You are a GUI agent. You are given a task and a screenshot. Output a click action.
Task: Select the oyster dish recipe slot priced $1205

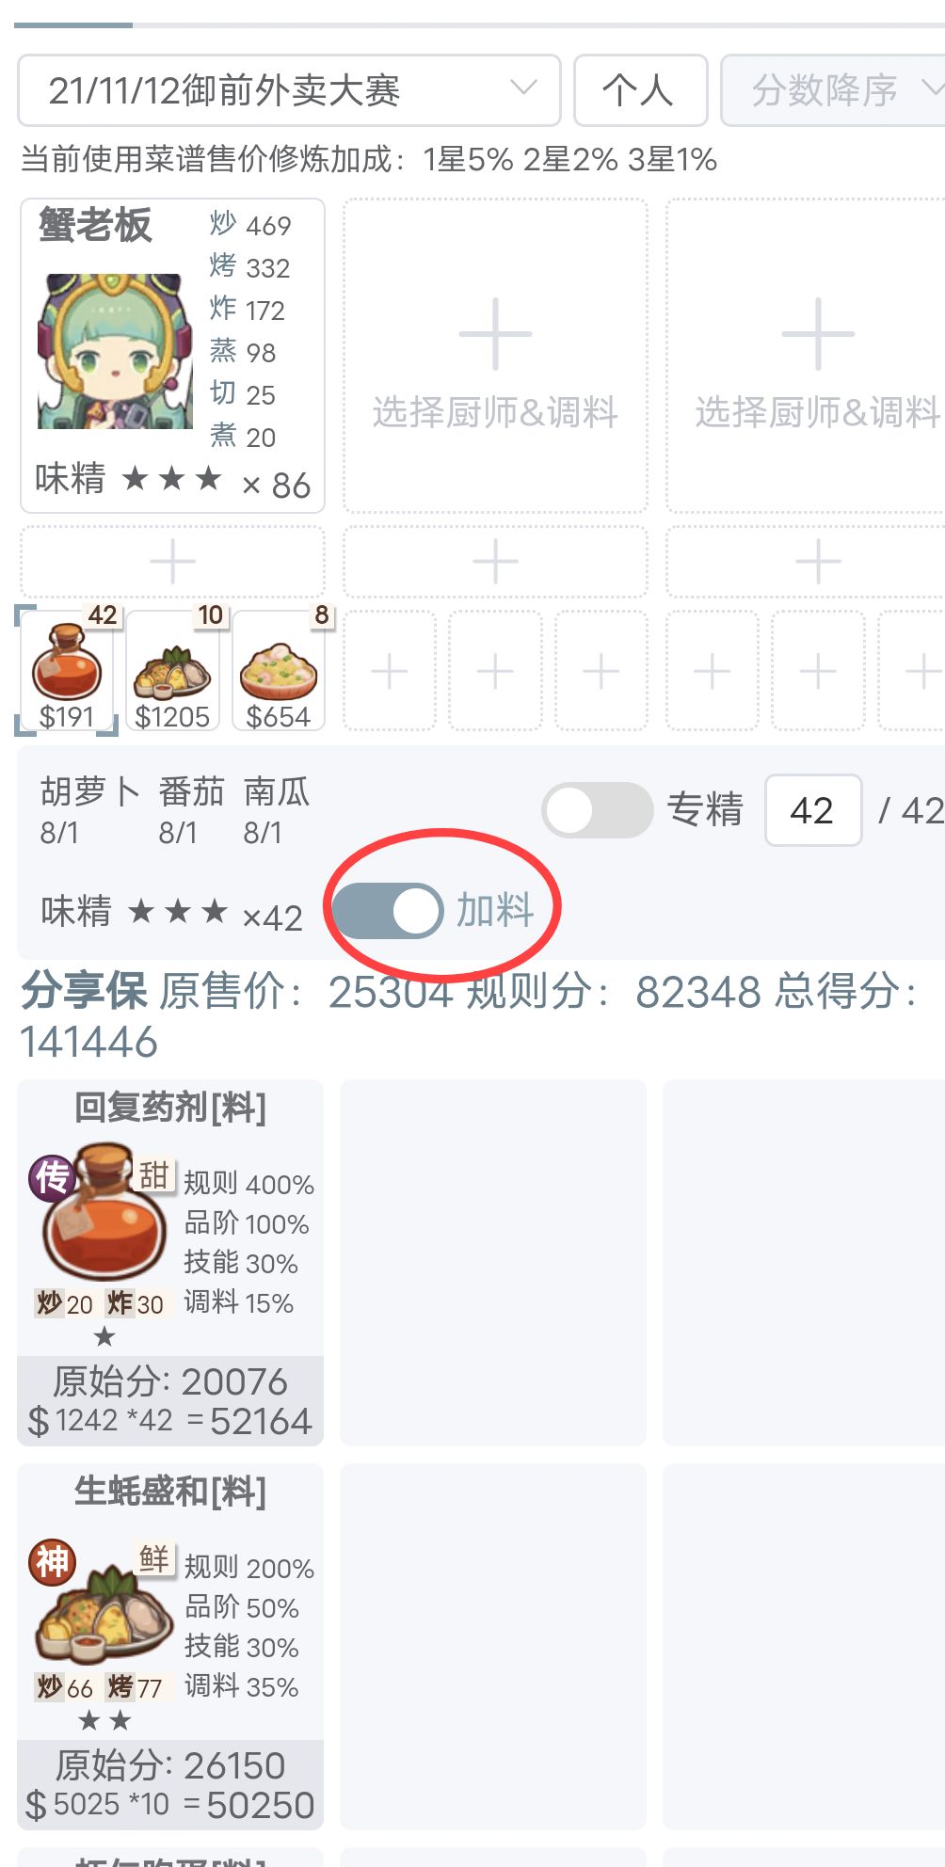coord(172,670)
